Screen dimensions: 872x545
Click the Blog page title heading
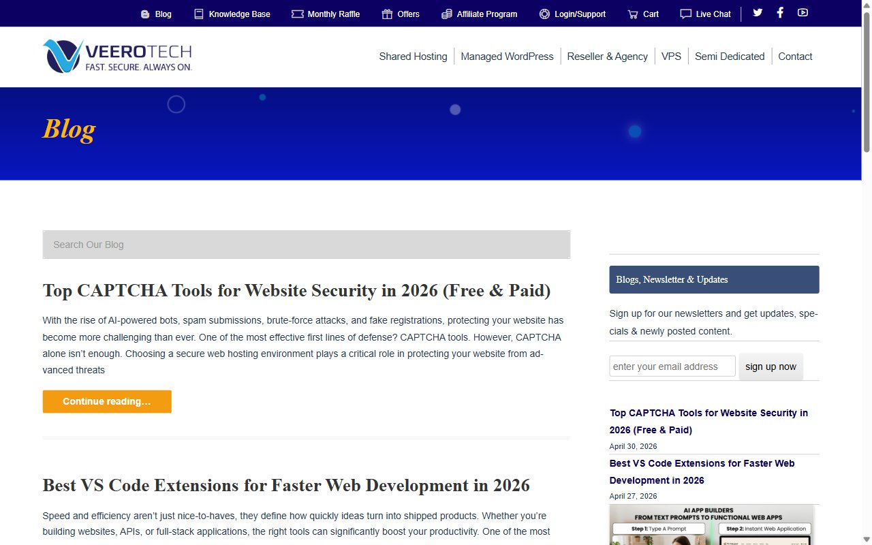69,129
